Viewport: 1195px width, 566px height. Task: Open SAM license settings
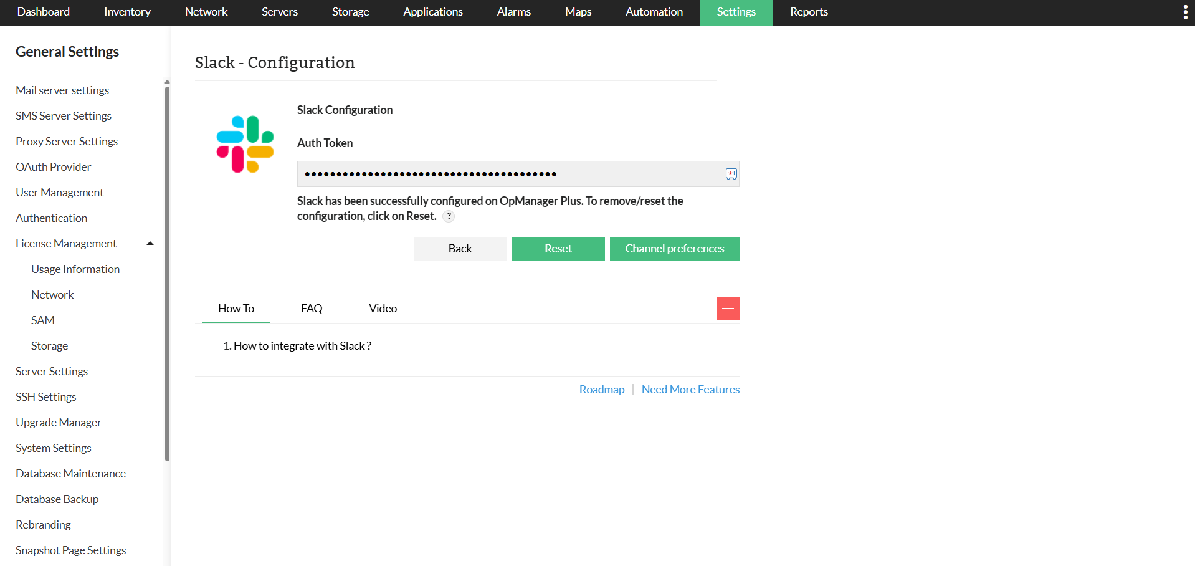(x=43, y=320)
